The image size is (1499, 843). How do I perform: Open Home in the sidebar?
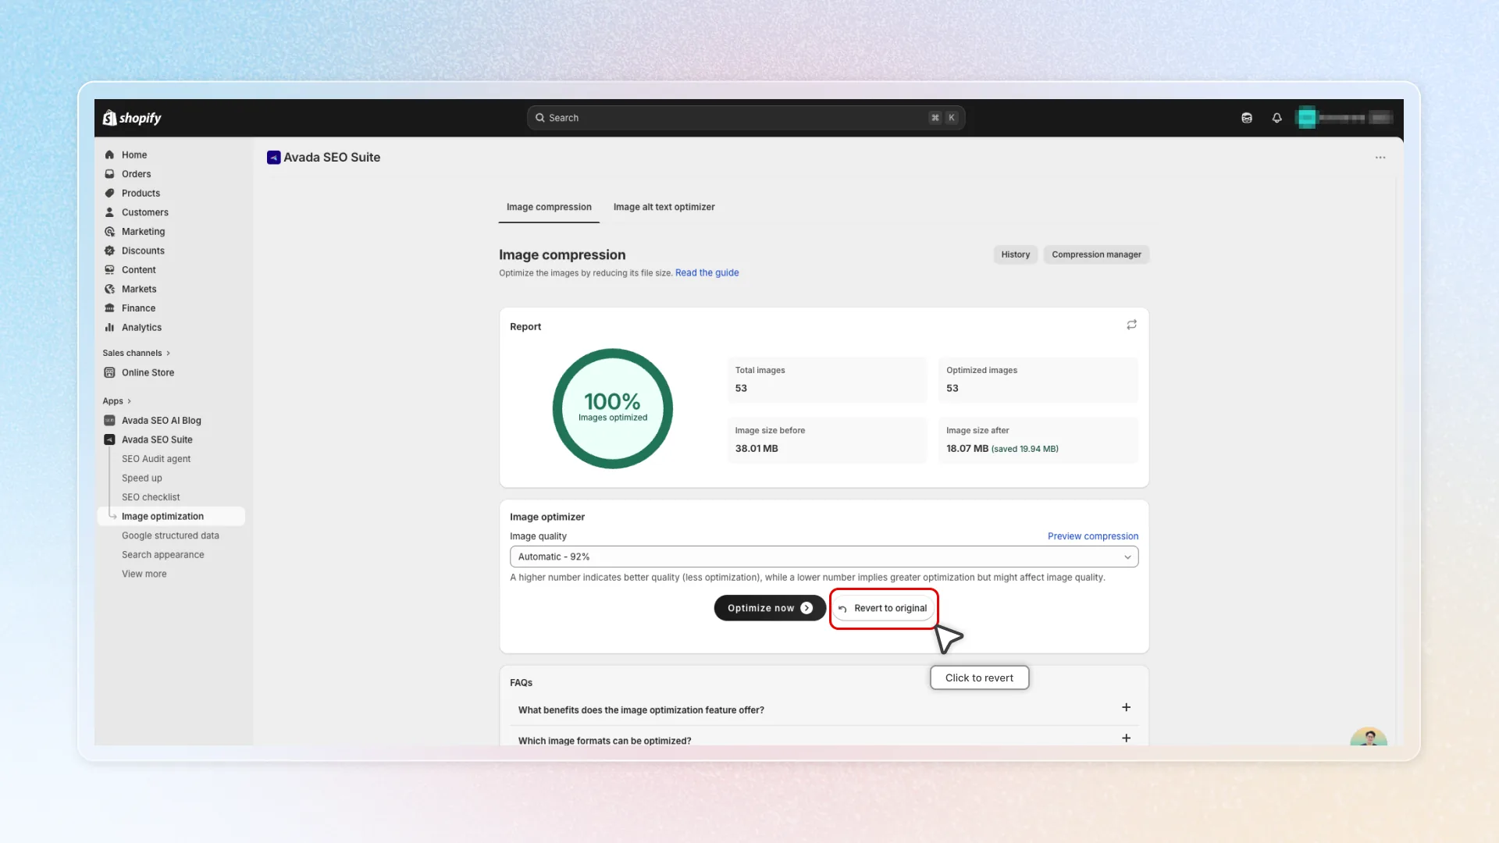(x=134, y=155)
